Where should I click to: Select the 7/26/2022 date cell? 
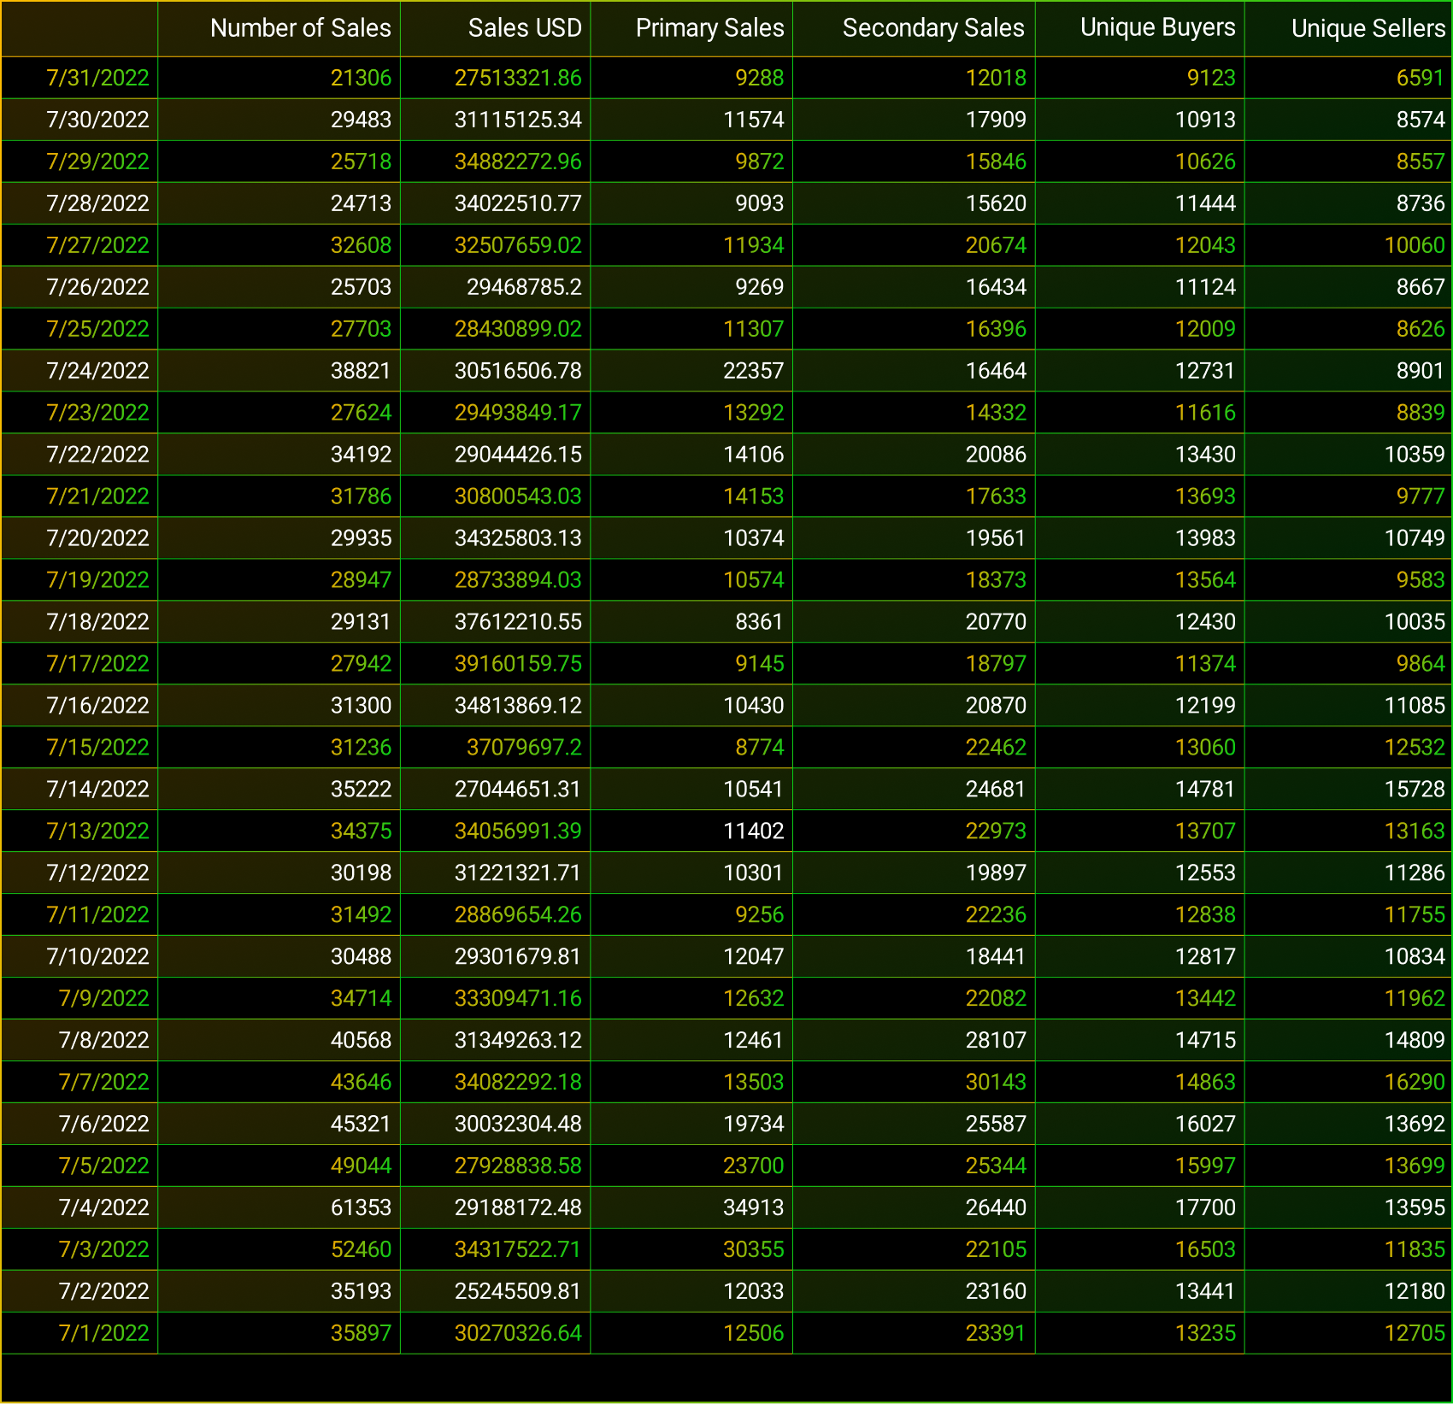pos(79,287)
